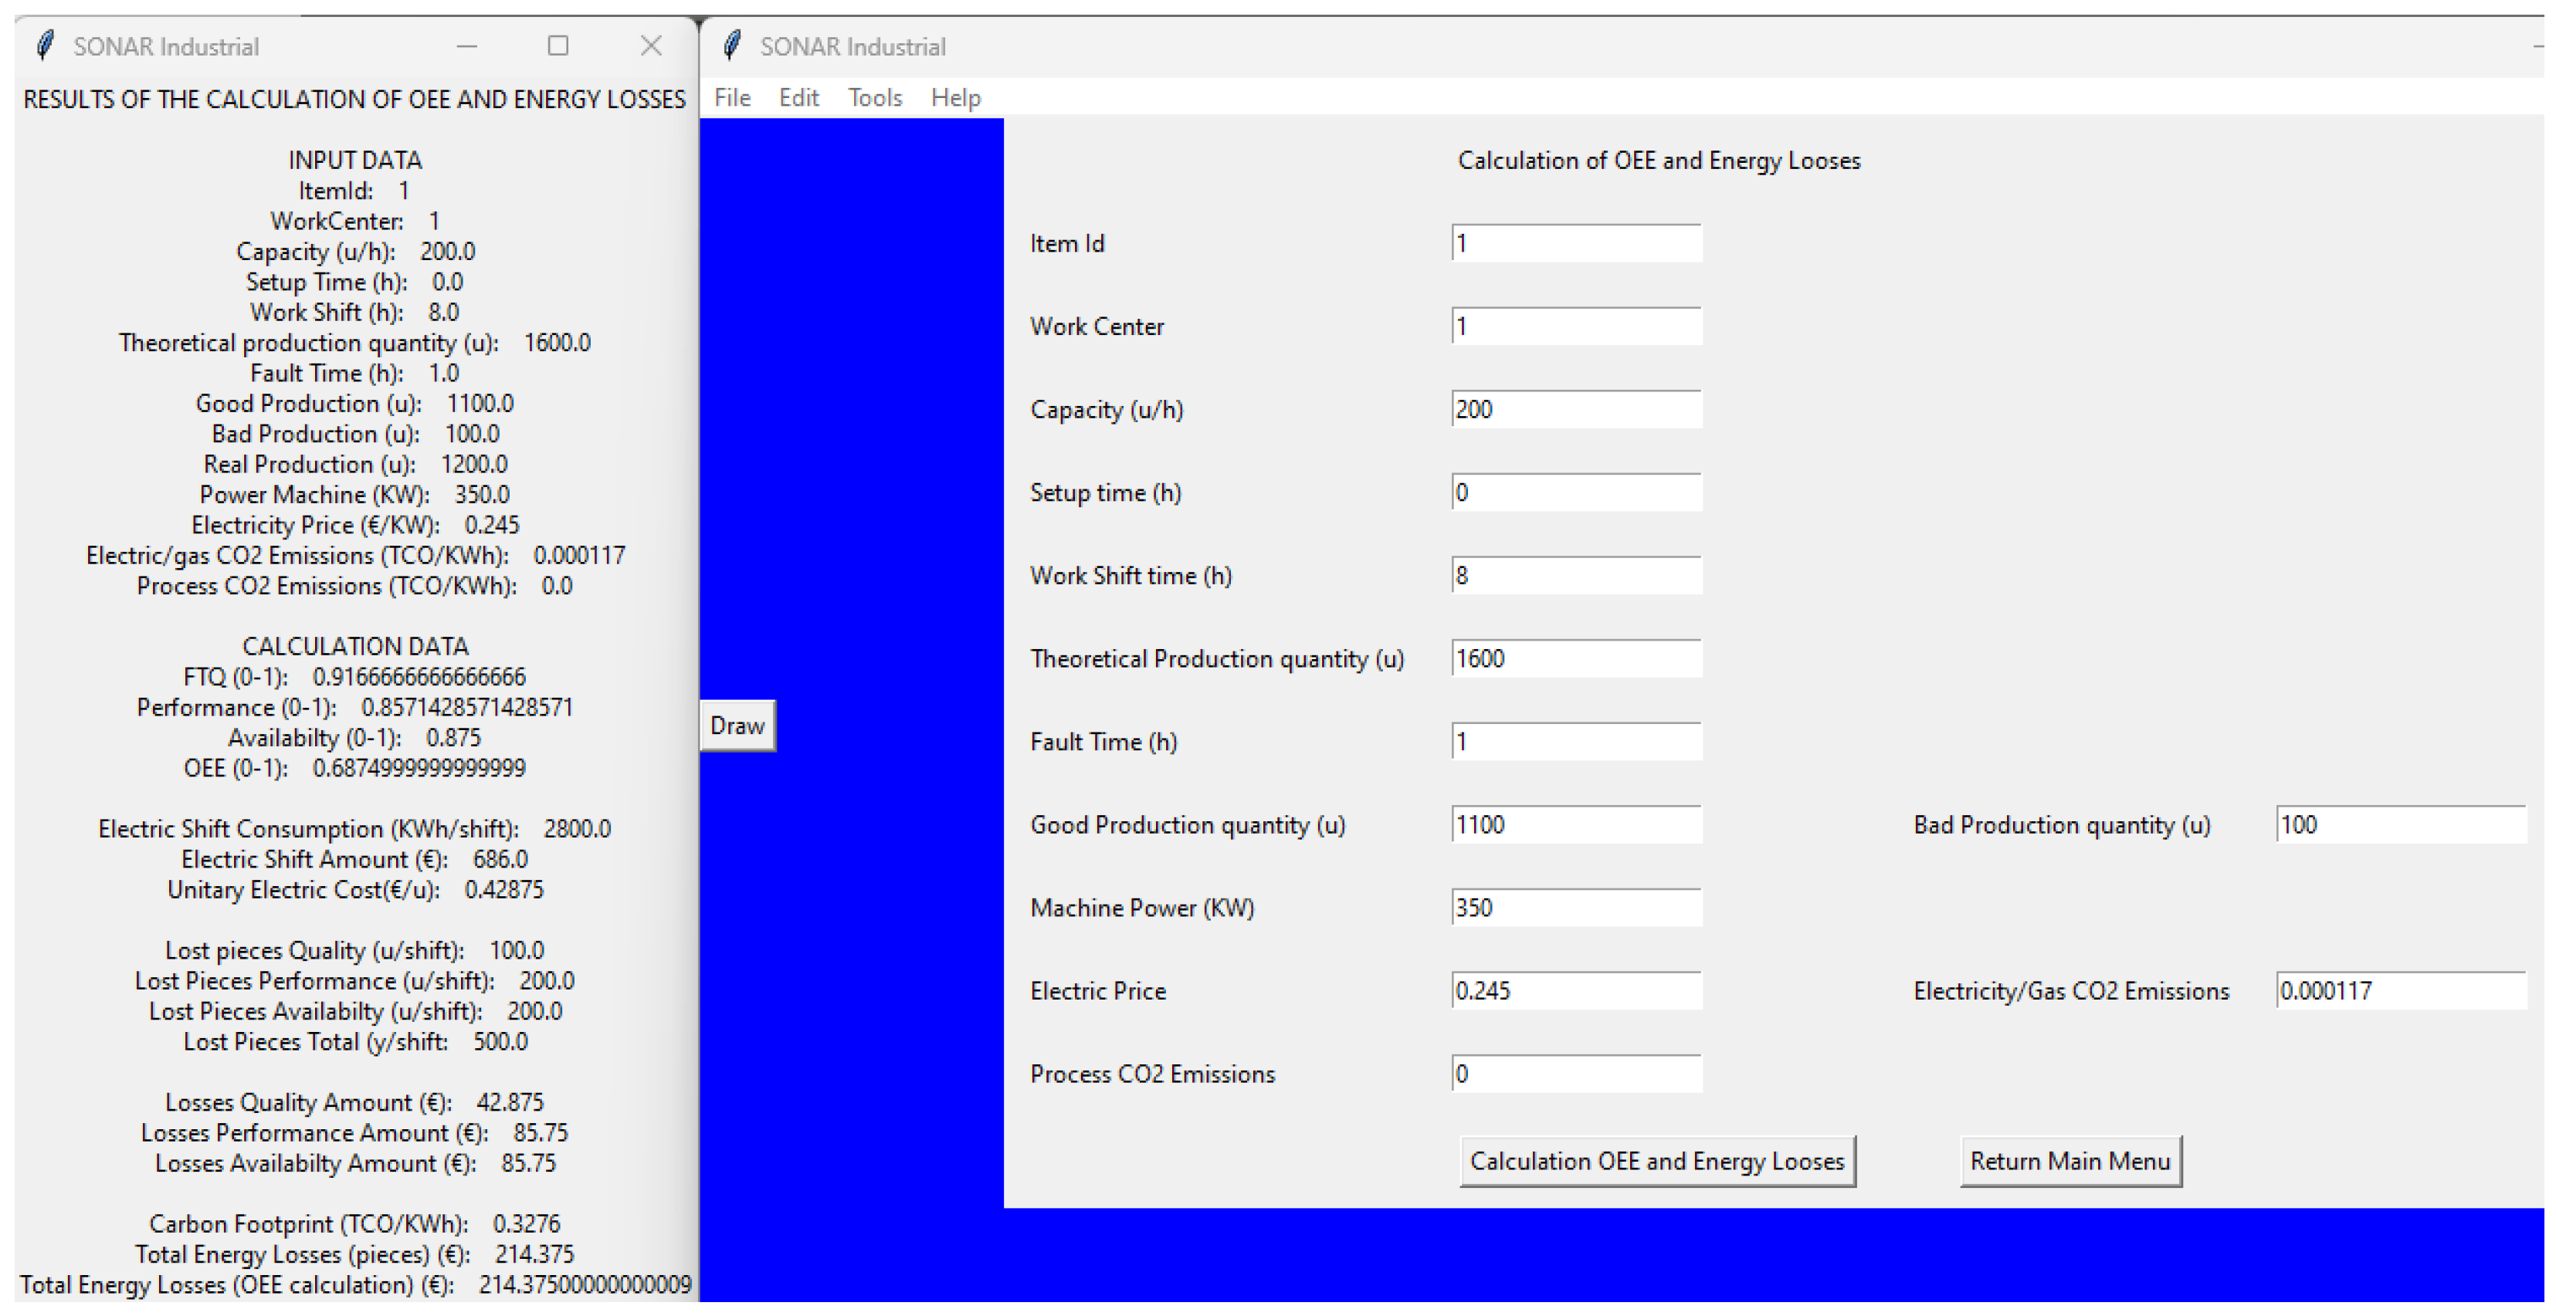The height and width of the screenshot is (1316, 2556).
Task: Open the Edit menu
Action: tap(798, 97)
